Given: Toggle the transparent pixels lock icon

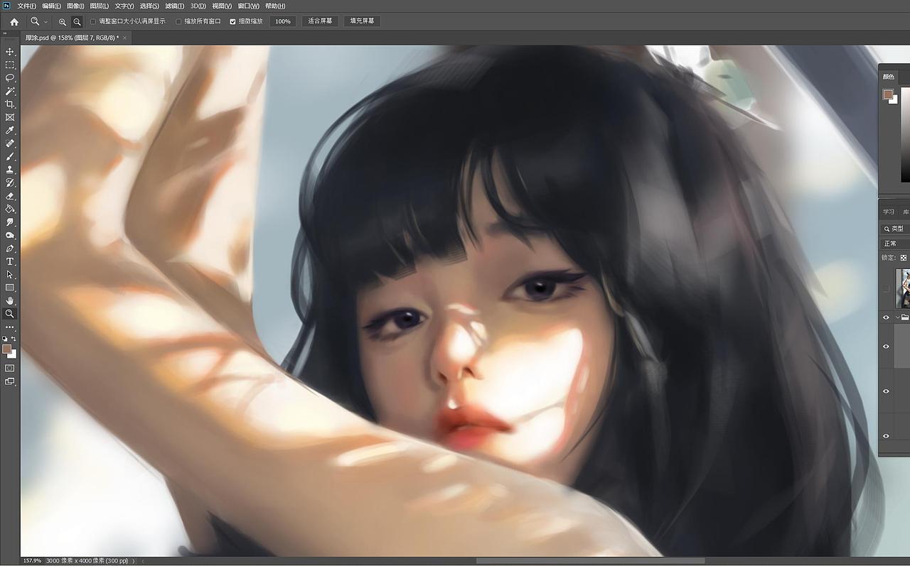Looking at the screenshot, I should pos(904,258).
